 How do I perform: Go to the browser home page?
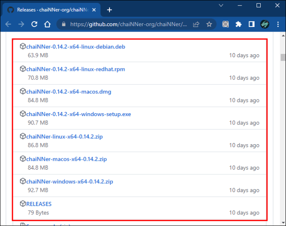[47, 24]
